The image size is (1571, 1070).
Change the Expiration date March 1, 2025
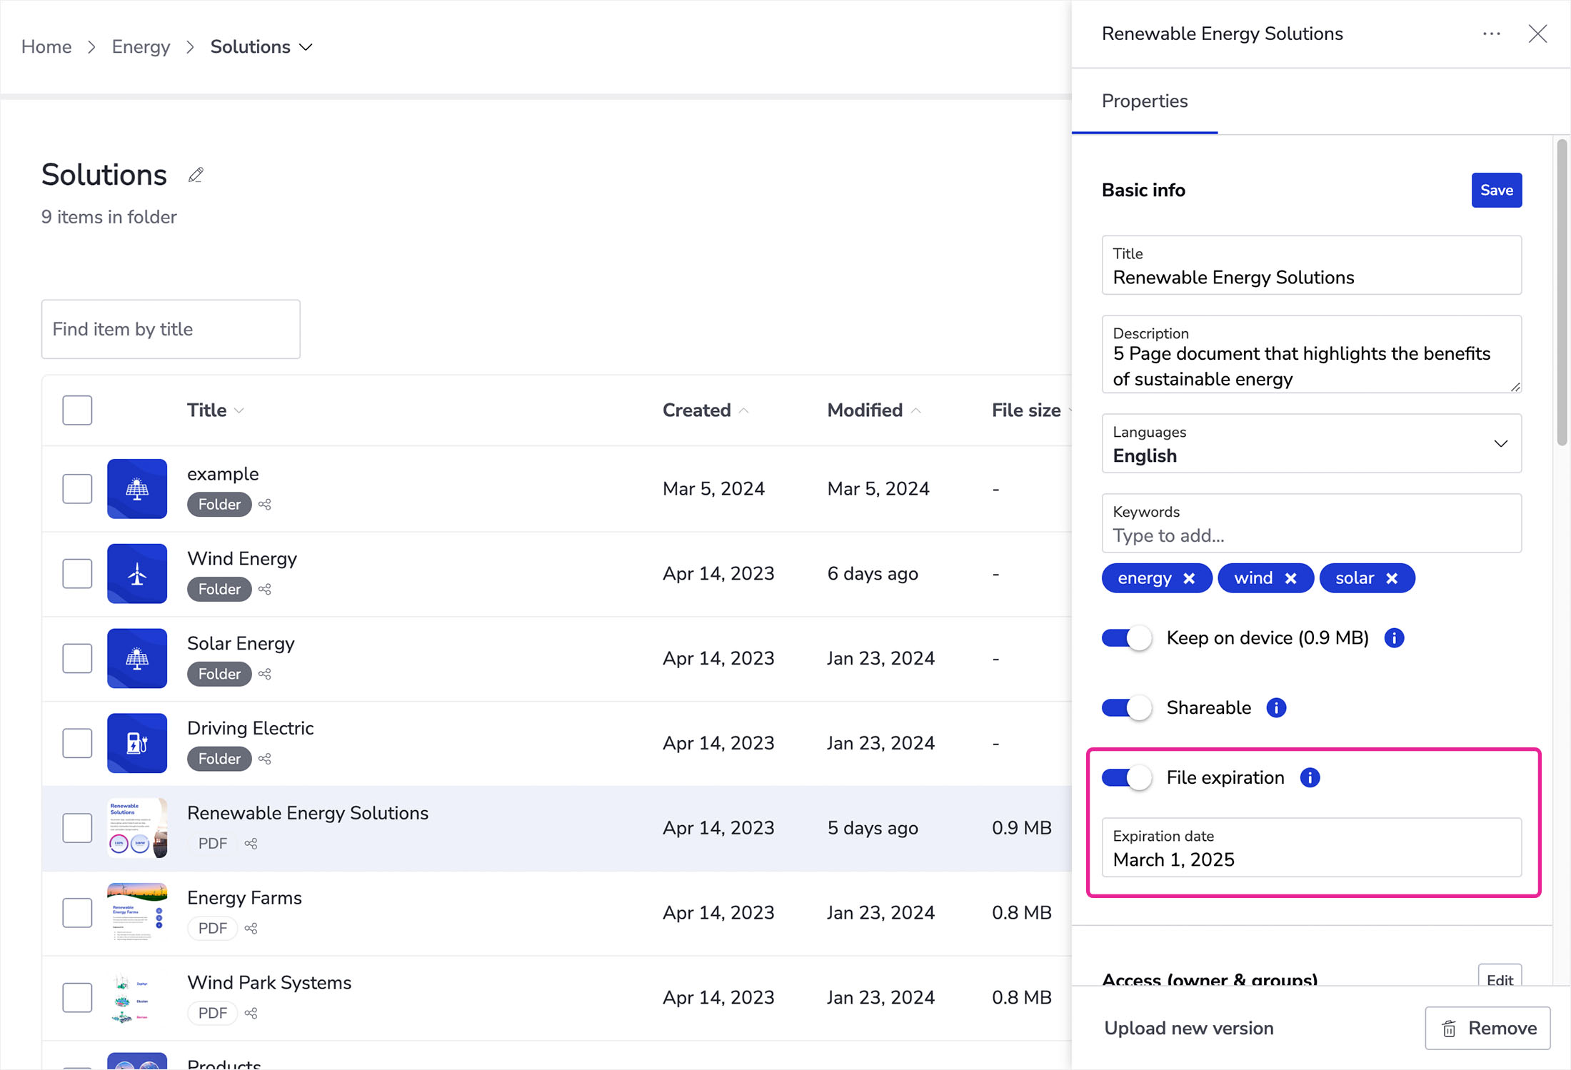[x=1311, y=847]
